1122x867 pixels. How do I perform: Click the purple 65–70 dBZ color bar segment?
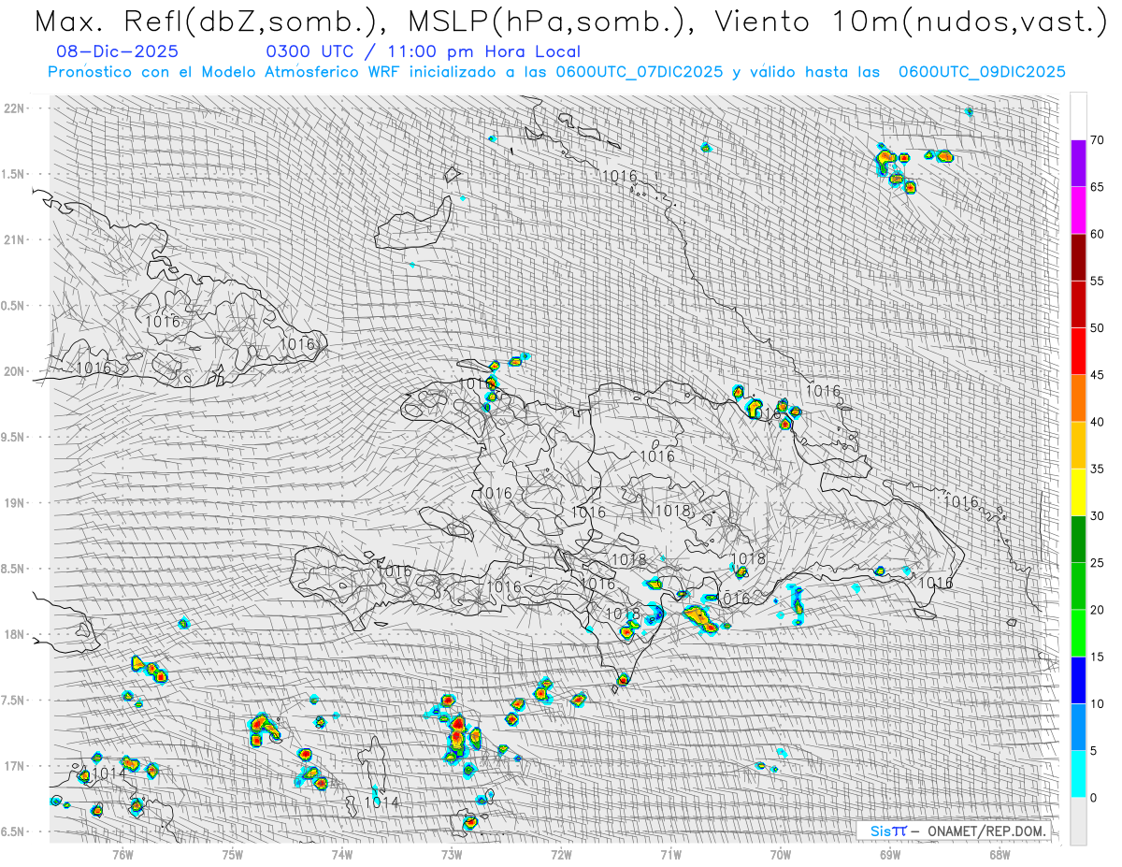(1078, 164)
